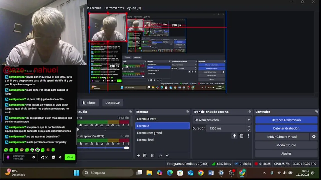Click the Enviar un mensaje chat field
Image resolution: width=321 pixels, height=180 pixels.
[21, 157]
